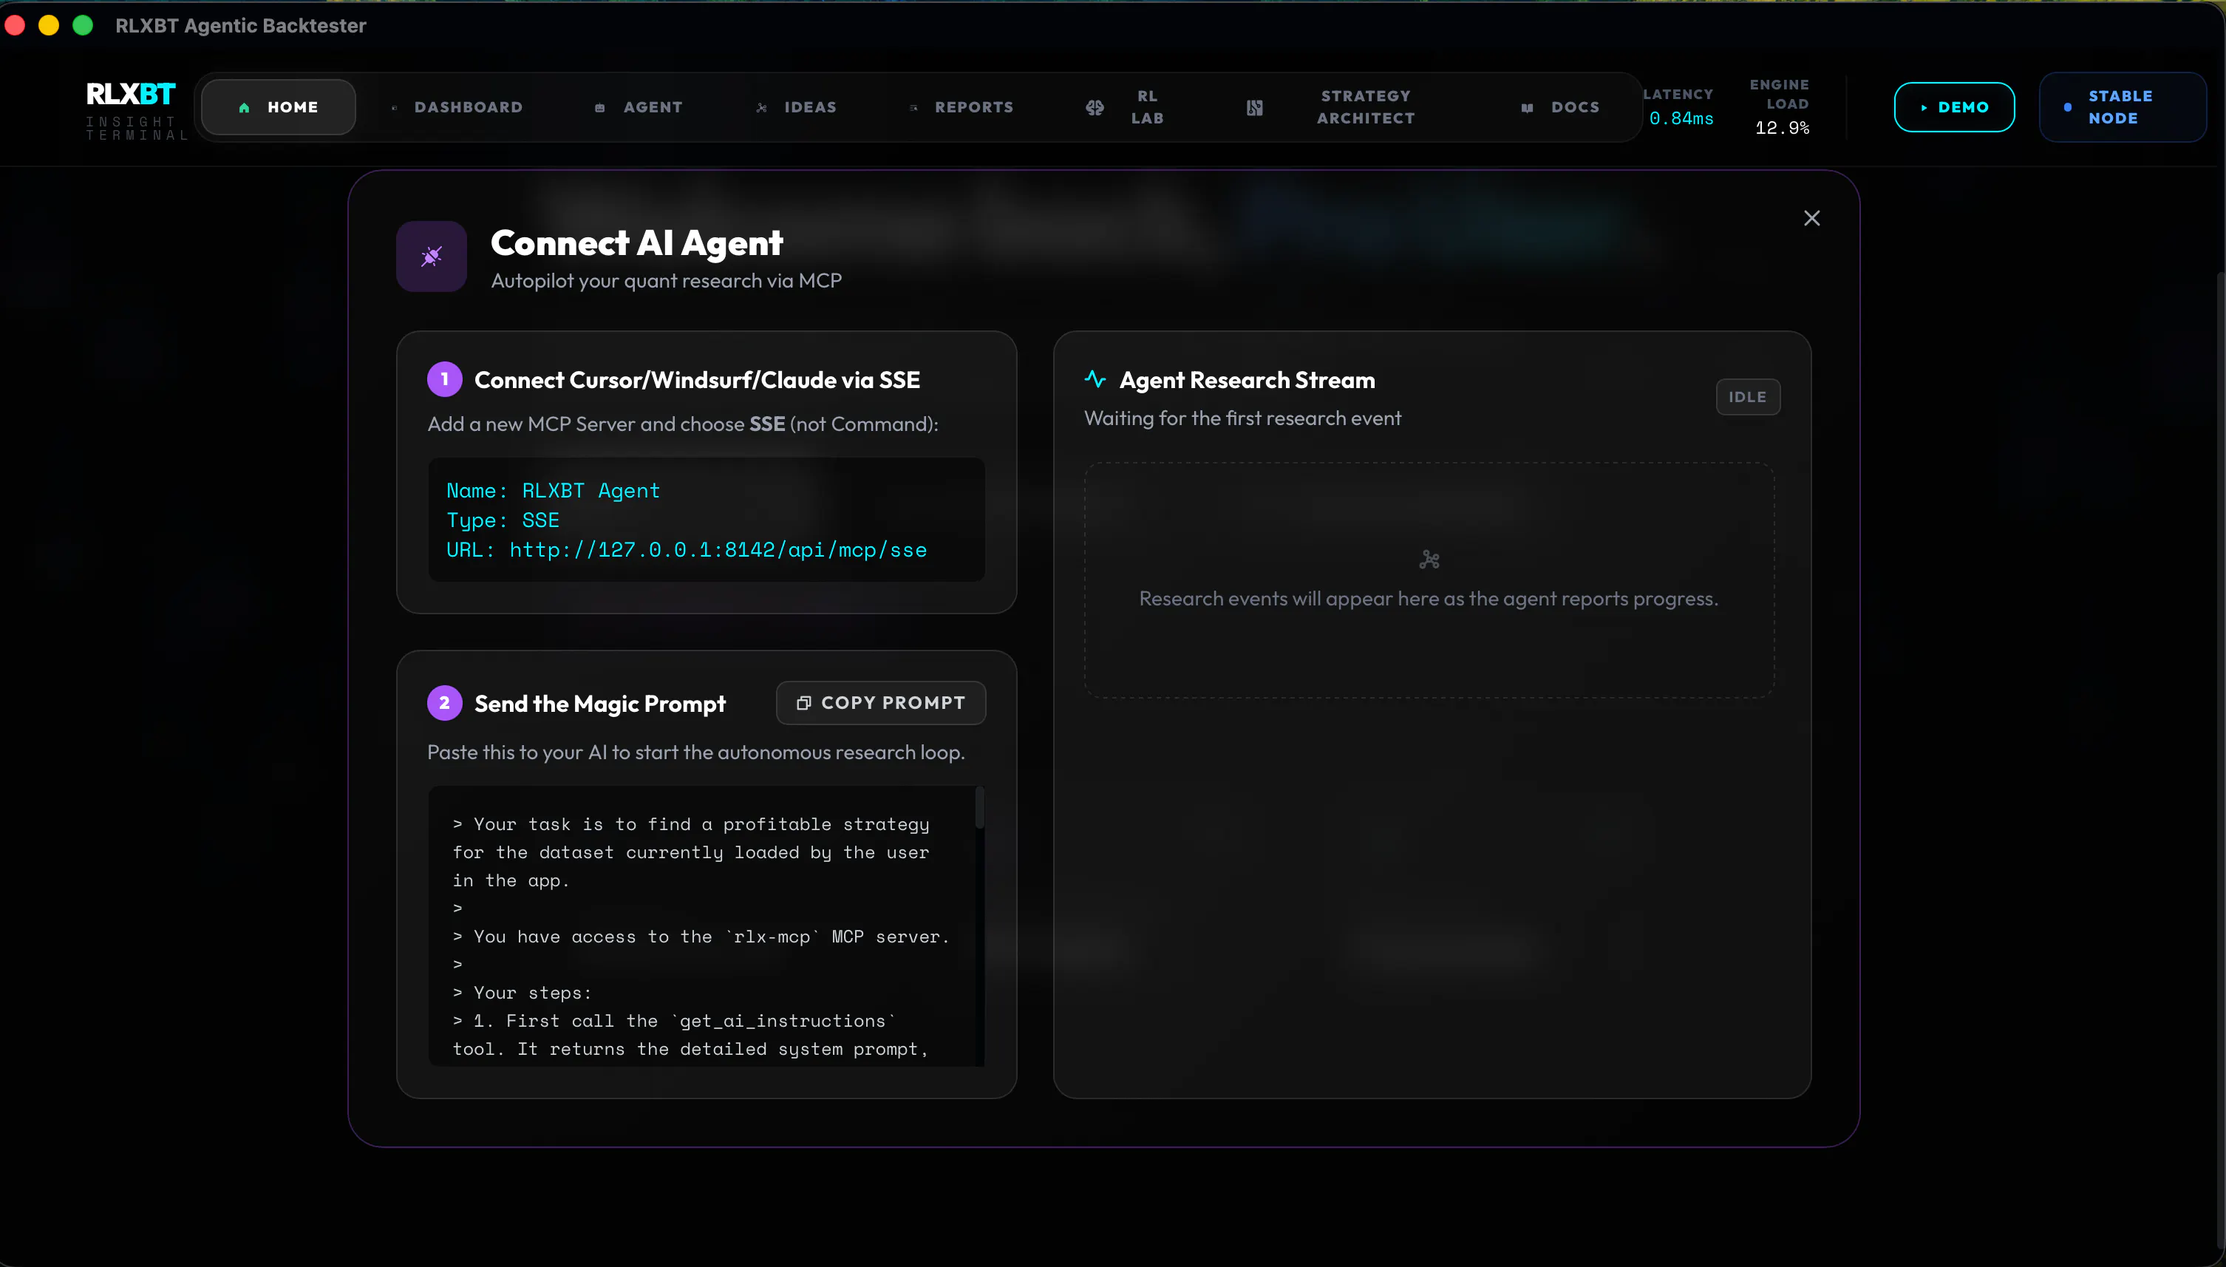The height and width of the screenshot is (1267, 2226).
Task: Close the Connect AI Agent dialog
Action: (x=1811, y=218)
